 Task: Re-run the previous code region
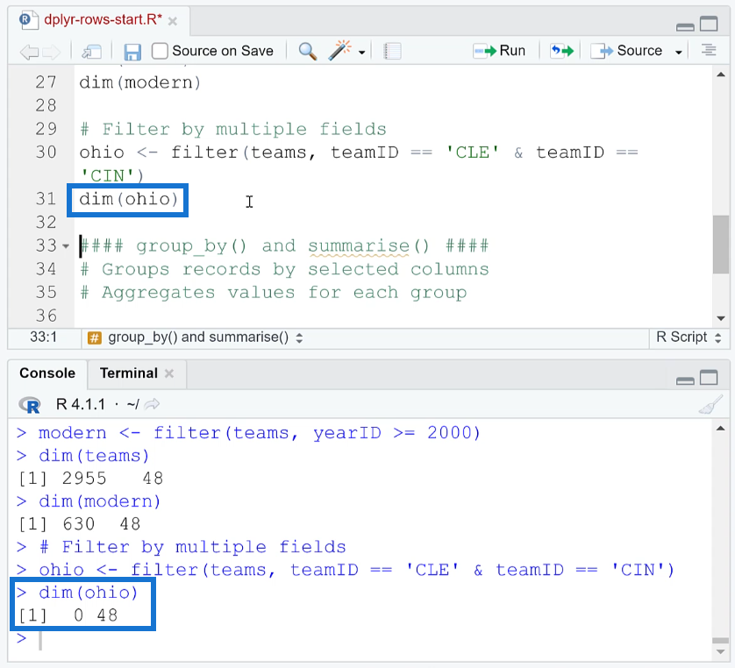tap(562, 51)
